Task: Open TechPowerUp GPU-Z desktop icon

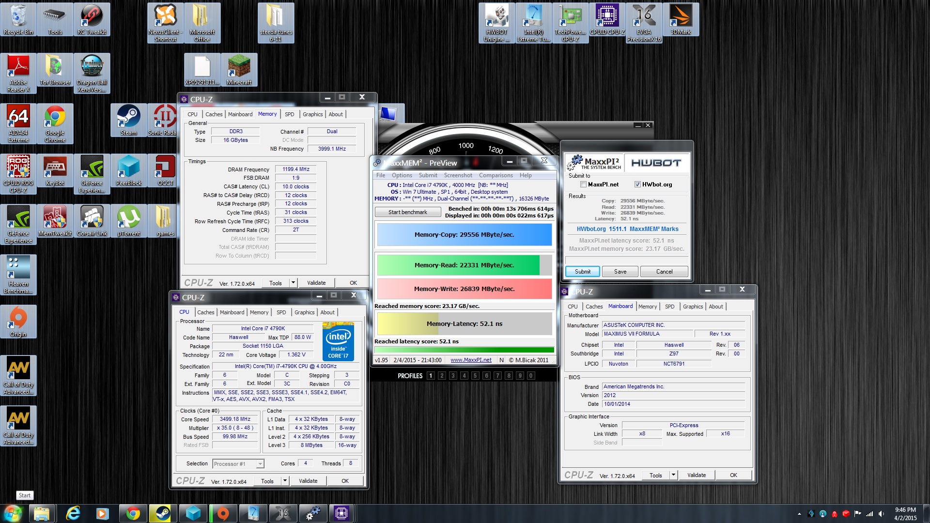Action: click(x=570, y=23)
